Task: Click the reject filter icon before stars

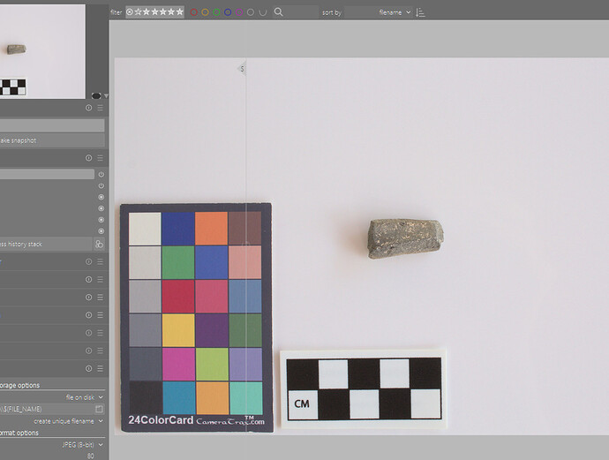Action: click(x=130, y=12)
